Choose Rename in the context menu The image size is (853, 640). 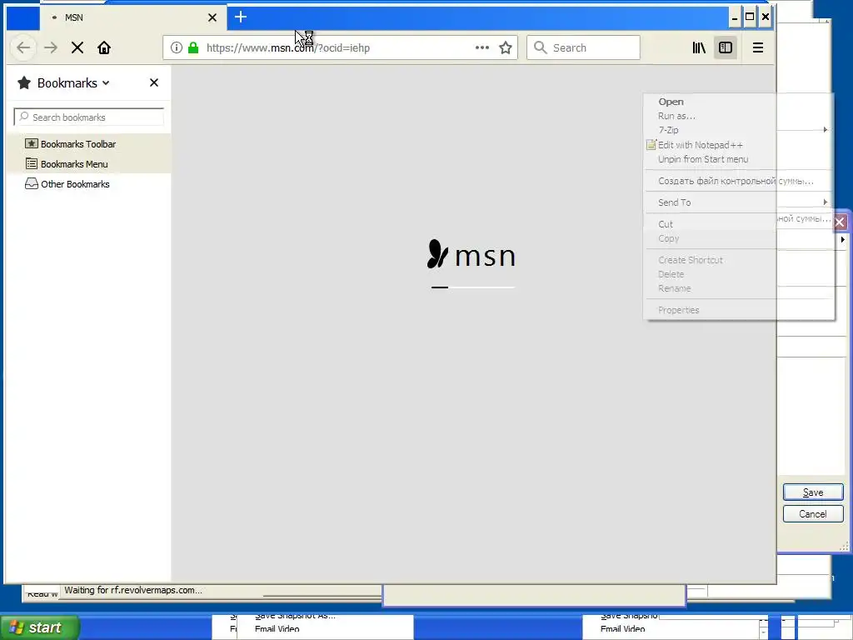coord(738,288)
